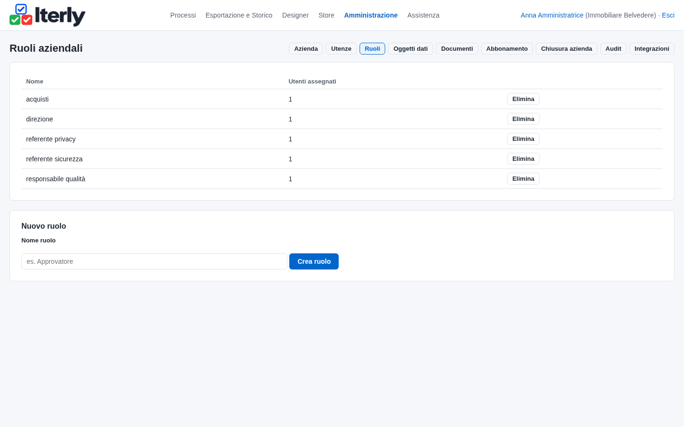Open the Oggetti dati tab
The height and width of the screenshot is (427, 684).
(x=410, y=49)
